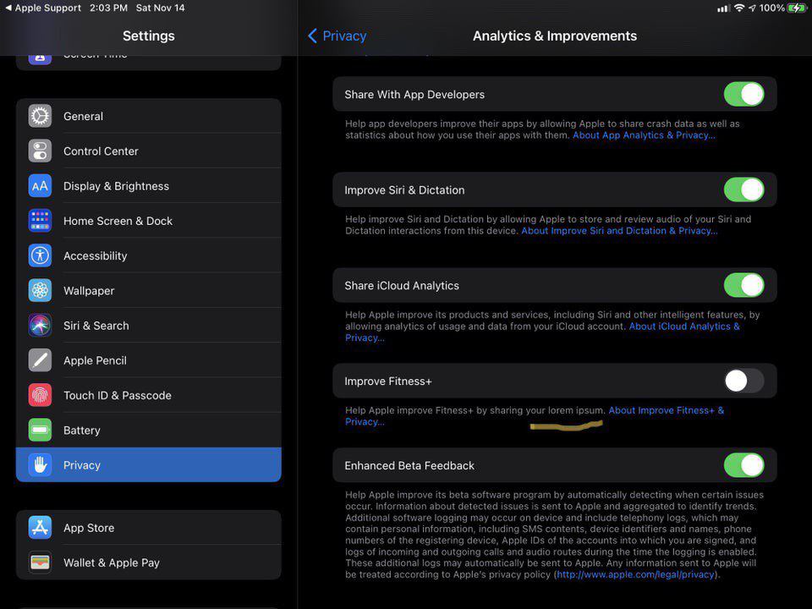The image size is (812, 609).
Task: Tap the Analytics & Improvements title
Action: coord(555,36)
